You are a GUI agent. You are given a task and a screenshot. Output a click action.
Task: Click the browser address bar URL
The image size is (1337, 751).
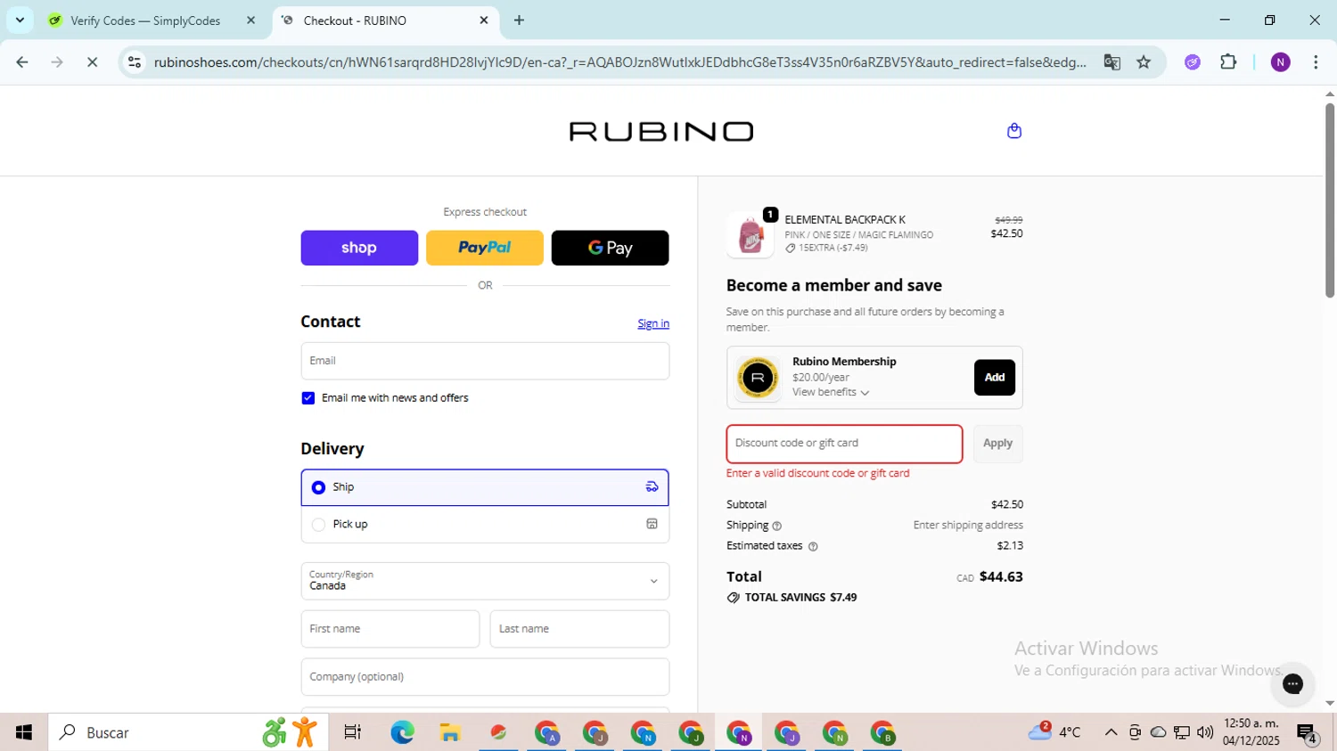click(619, 62)
